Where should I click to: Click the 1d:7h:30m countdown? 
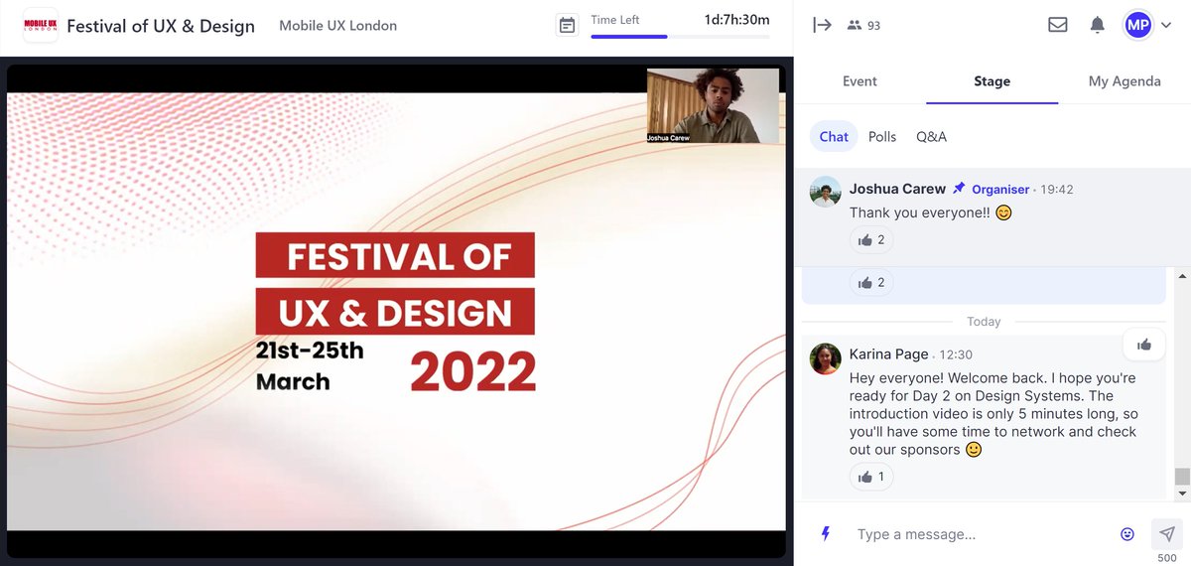[x=736, y=19]
